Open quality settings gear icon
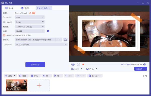The height and width of the screenshot is (96, 151). pyautogui.click(x=48, y=31)
